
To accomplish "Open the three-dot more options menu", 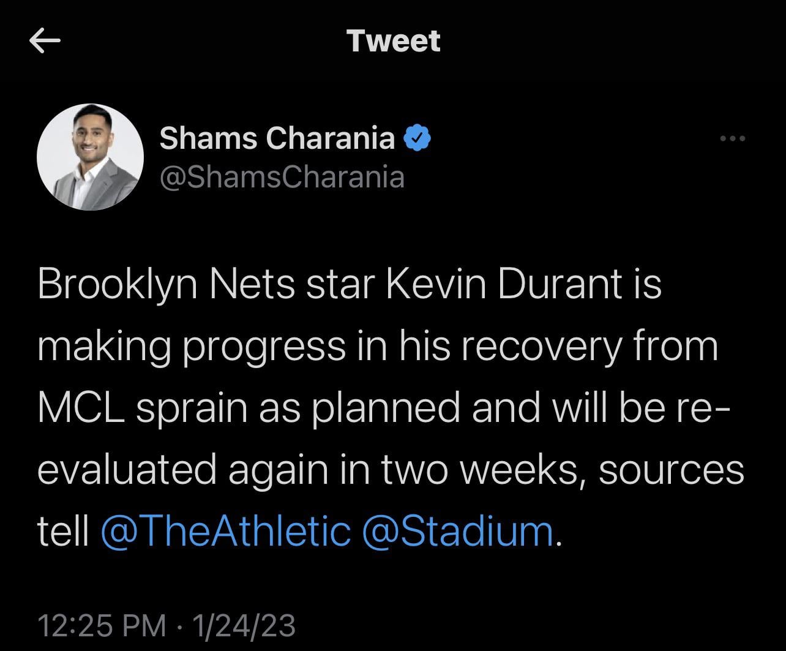I will point(733,139).
